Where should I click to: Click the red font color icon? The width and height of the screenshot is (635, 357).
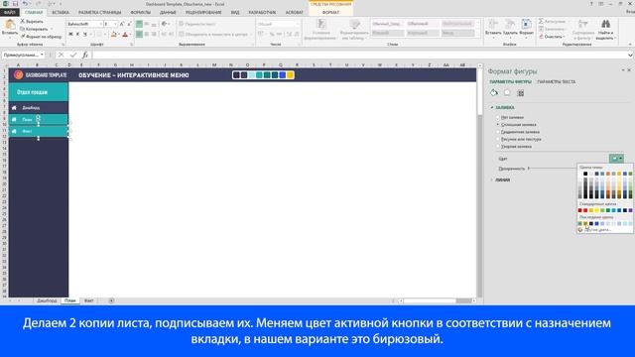click(125, 35)
